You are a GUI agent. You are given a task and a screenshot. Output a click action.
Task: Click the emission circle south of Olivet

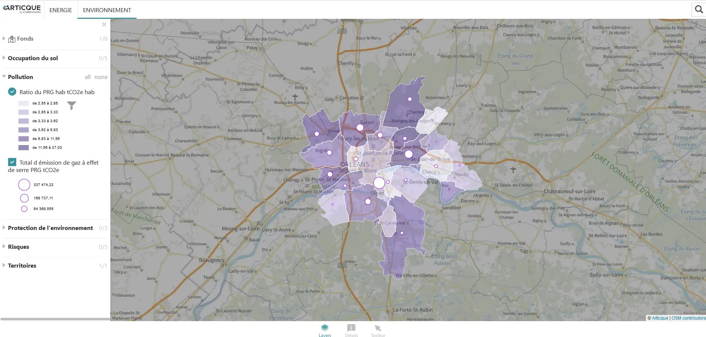(x=368, y=201)
